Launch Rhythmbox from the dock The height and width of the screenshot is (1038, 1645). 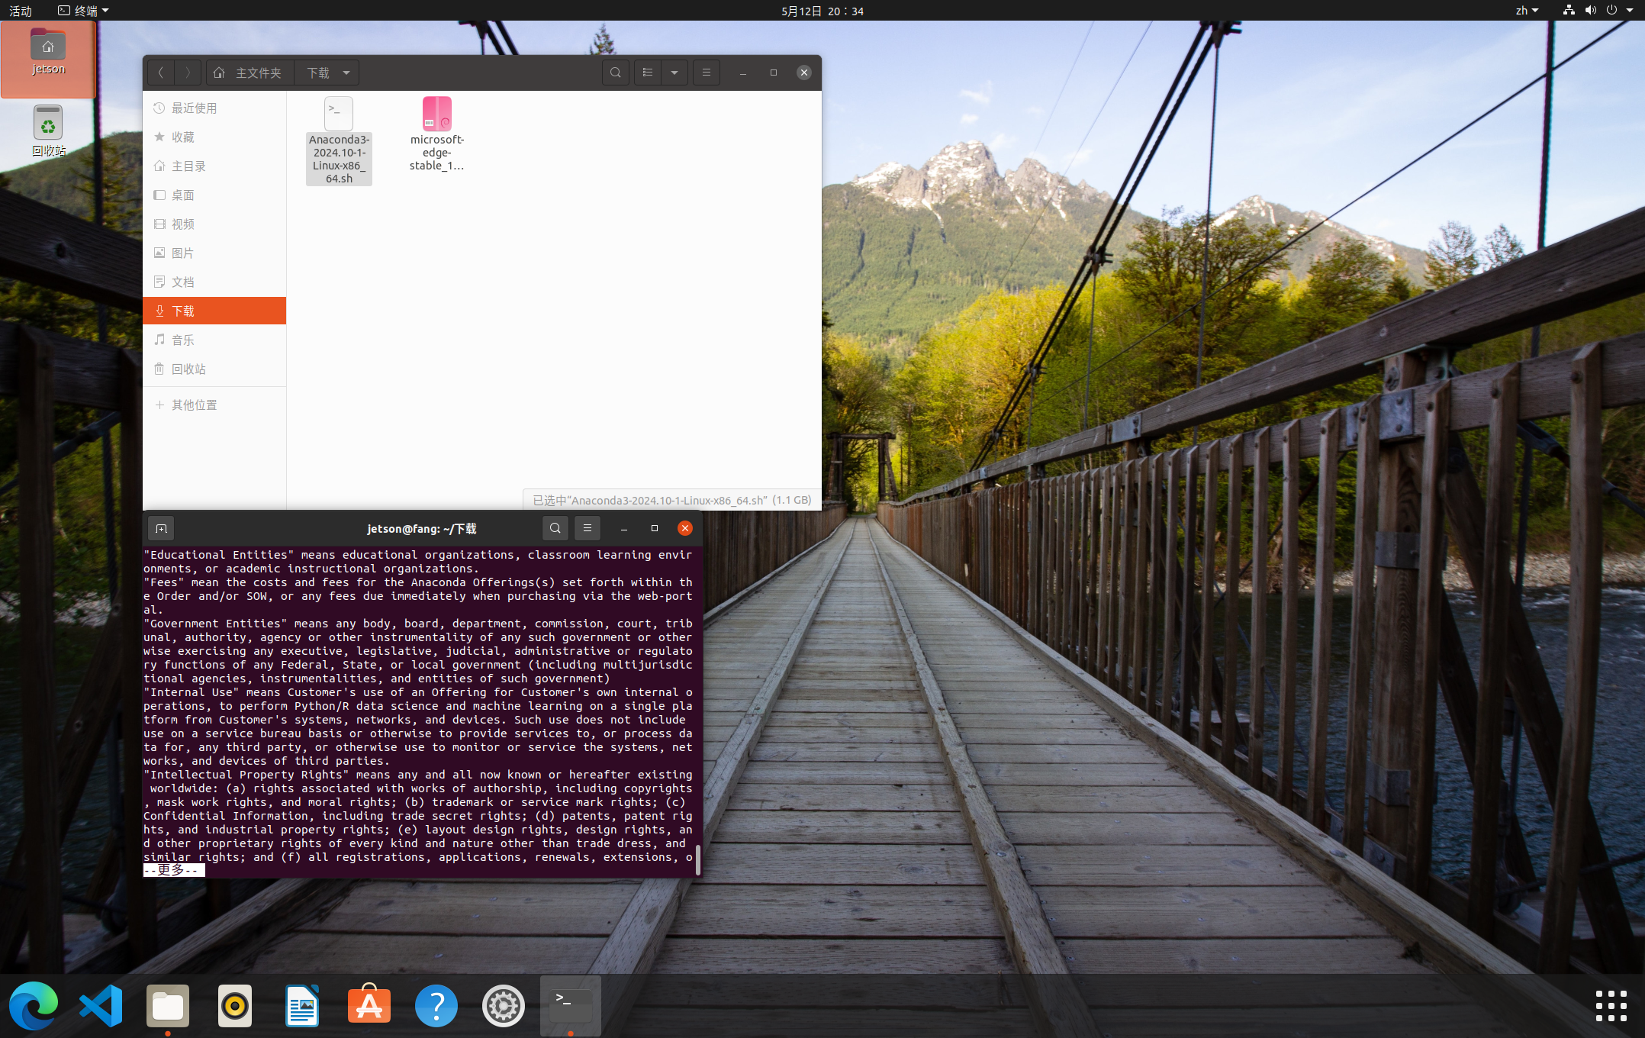coord(235,1005)
